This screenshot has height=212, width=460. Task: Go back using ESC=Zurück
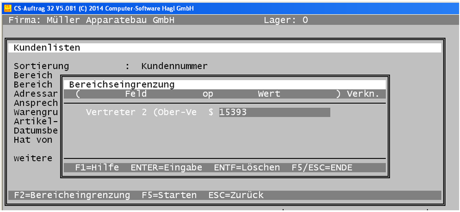click(x=236, y=195)
